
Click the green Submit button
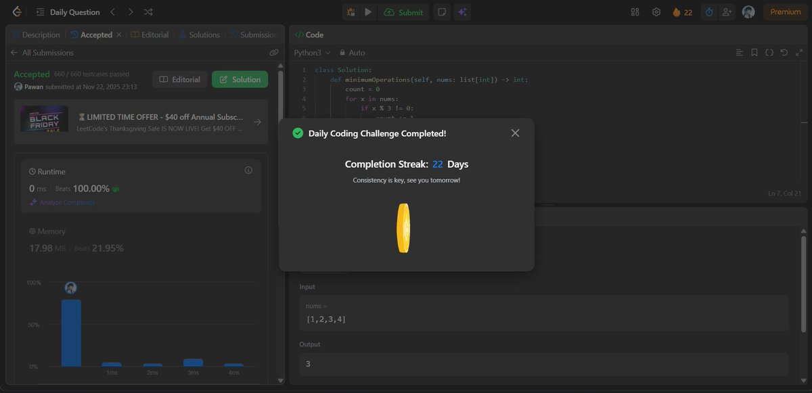pos(404,11)
